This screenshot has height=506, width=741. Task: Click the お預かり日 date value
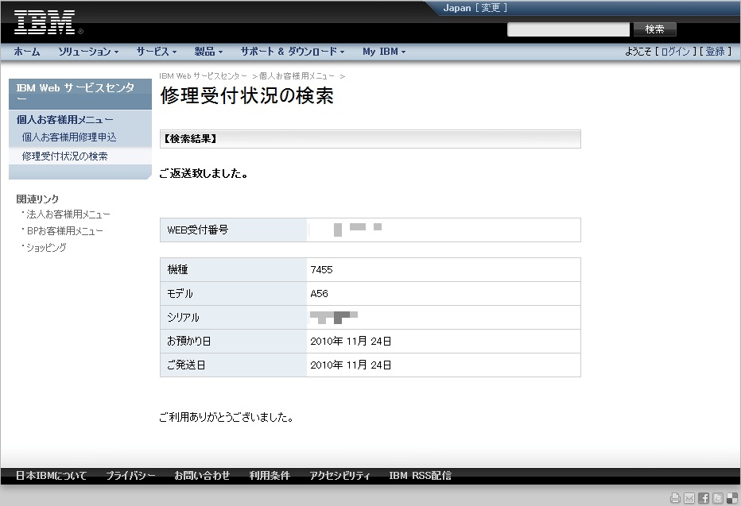[351, 341]
